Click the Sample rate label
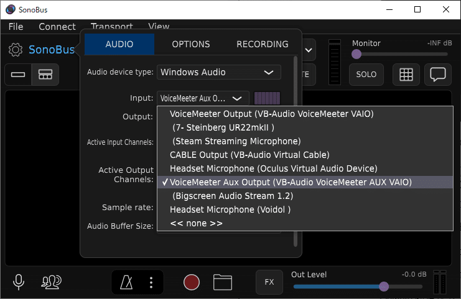This screenshot has height=299, width=461. point(128,208)
